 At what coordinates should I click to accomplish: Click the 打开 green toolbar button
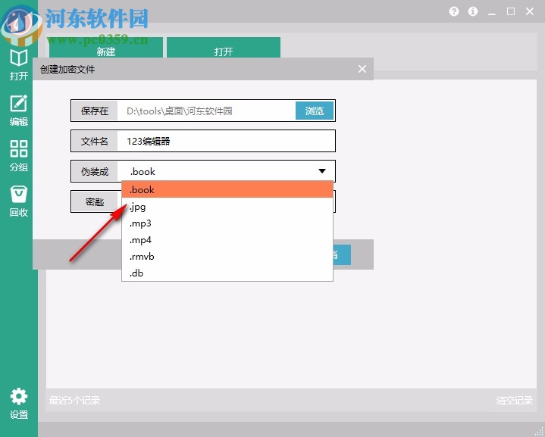pyautogui.click(x=224, y=48)
